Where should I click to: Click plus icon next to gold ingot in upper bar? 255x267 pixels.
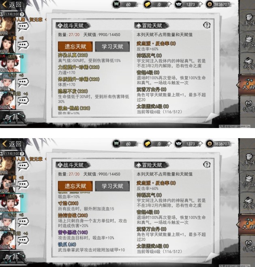tap(169, 4)
